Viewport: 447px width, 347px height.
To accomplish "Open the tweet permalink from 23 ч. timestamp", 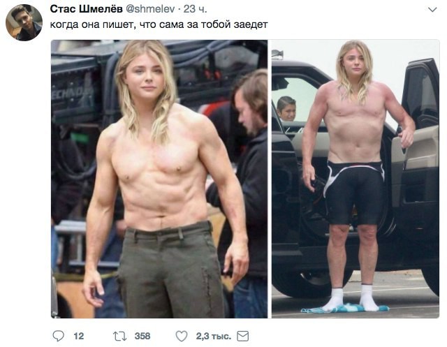I will (196, 9).
